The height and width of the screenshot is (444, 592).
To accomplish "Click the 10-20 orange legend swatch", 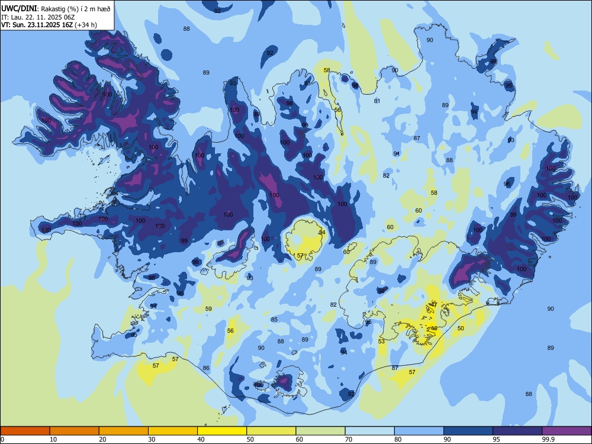I will tap(75, 431).
